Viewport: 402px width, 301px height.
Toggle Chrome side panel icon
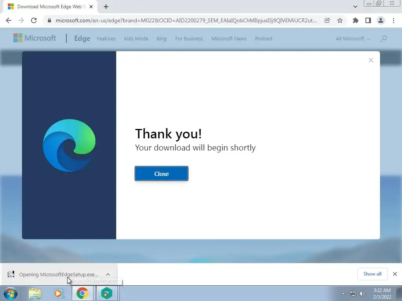click(368, 20)
